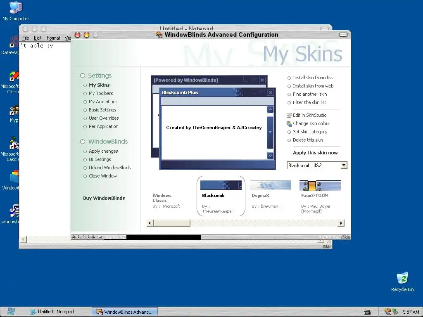This screenshot has height=317, width=423.
Task: Open My Skins in the Settings list
Action: click(99, 85)
